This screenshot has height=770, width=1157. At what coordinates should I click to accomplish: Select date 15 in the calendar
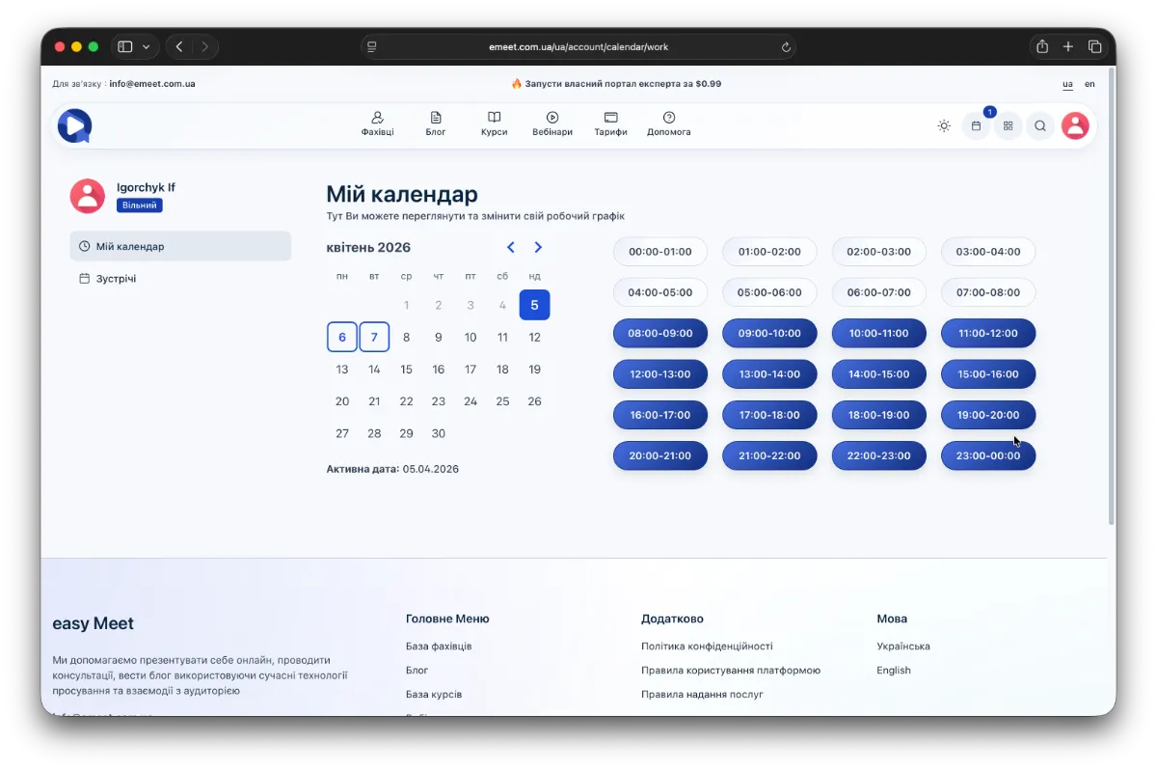pyautogui.click(x=406, y=370)
